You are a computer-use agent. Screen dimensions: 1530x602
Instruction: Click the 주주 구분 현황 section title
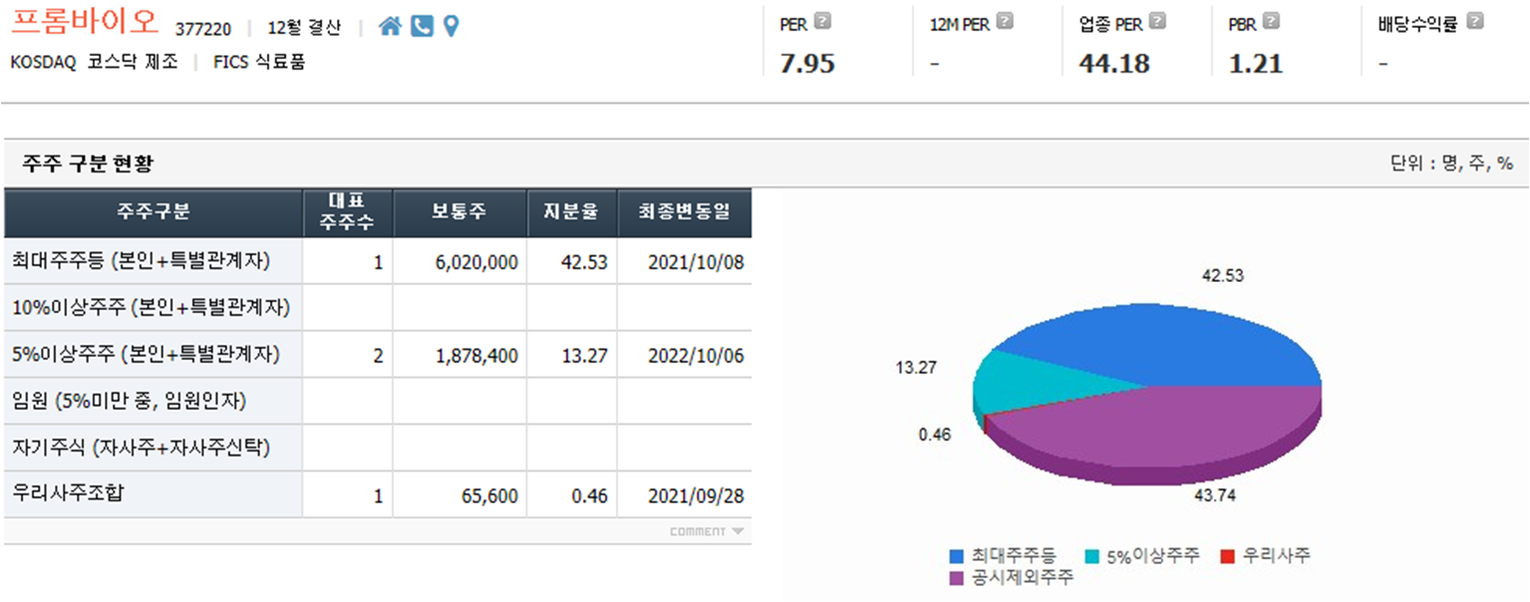(x=88, y=163)
